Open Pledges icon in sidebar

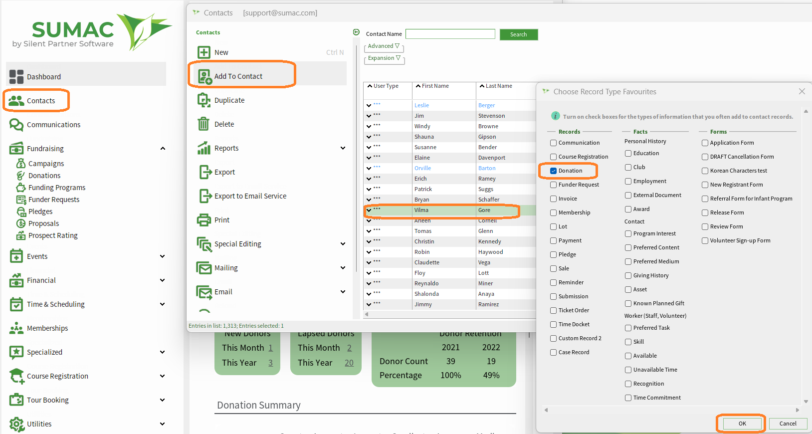[x=21, y=212]
